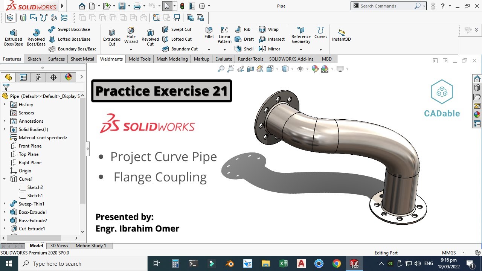The height and width of the screenshot is (271, 482).
Task: Open Excel from the taskbar
Action: coord(284,263)
